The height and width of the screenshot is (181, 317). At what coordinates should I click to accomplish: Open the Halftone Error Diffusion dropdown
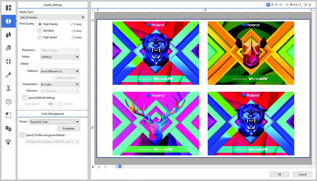coord(60,71)
